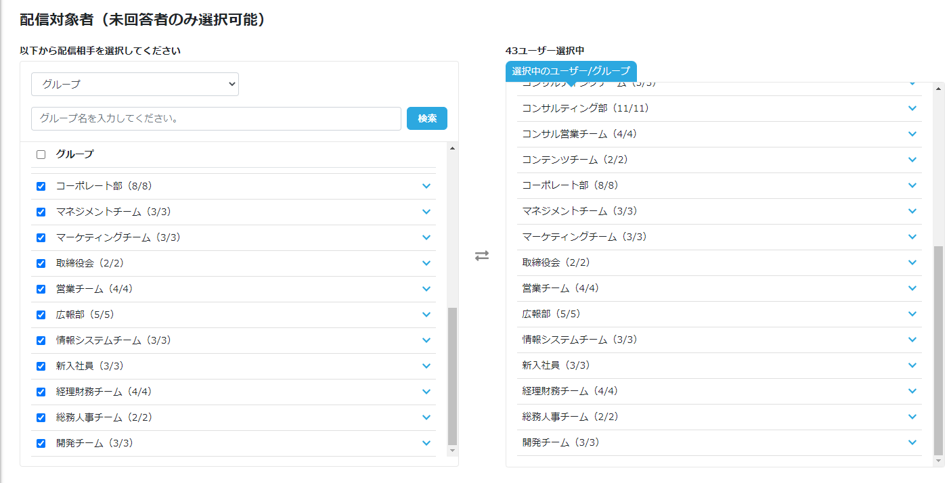This screenshot has height=483, width=951.
Task: Expand コンサル営業チーム (4/4) in selected list
Action: 912,134
